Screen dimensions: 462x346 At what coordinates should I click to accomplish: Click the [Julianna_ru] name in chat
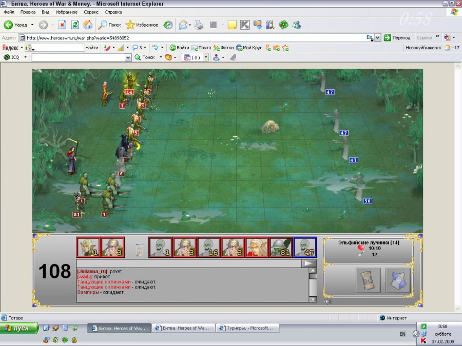click(92, 271)
